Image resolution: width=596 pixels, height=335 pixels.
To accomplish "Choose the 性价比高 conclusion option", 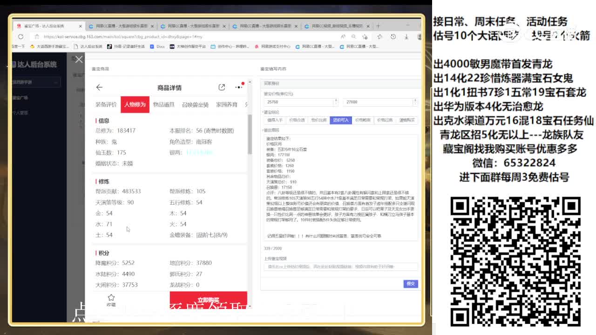I will coord(318,120).
